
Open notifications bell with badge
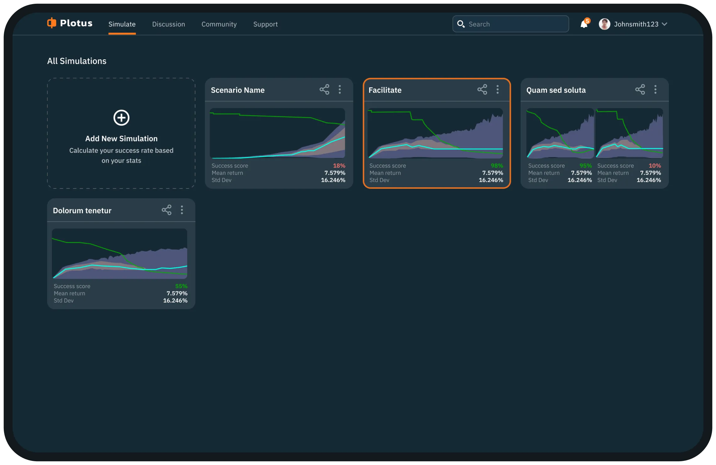[x=584, y=24]
